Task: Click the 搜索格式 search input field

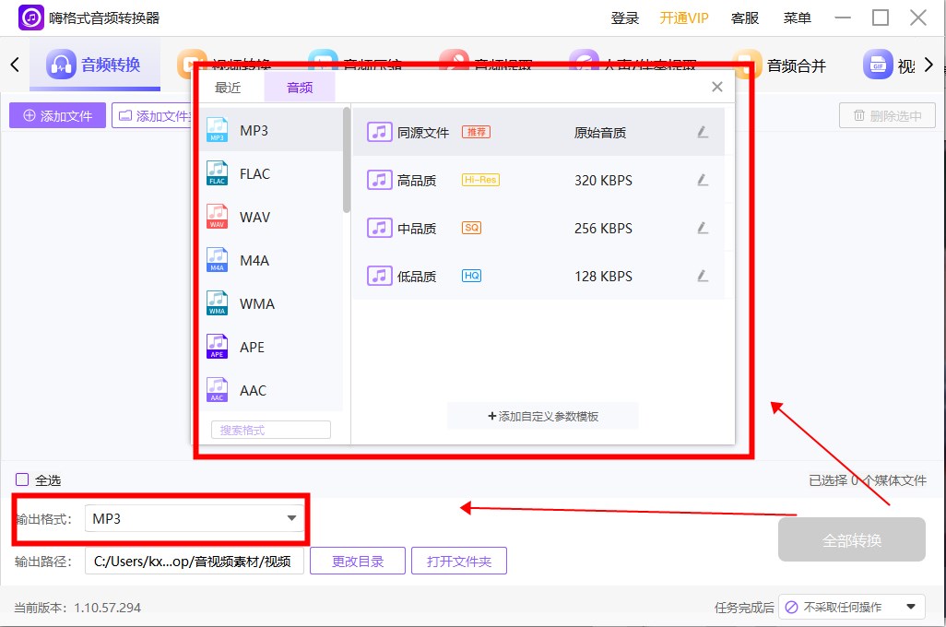Action: [x=270, y=429]
